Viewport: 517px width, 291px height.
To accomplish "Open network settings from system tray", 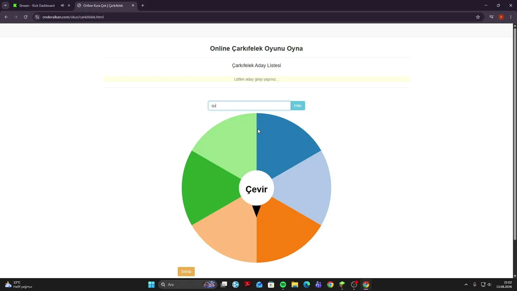I will (x=483, y=285).
